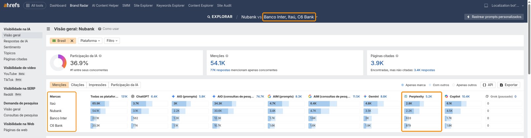This screenshot has height=138, width=531.
Task: Click the ChatGPT platform icon
Action: coord(133,97)
